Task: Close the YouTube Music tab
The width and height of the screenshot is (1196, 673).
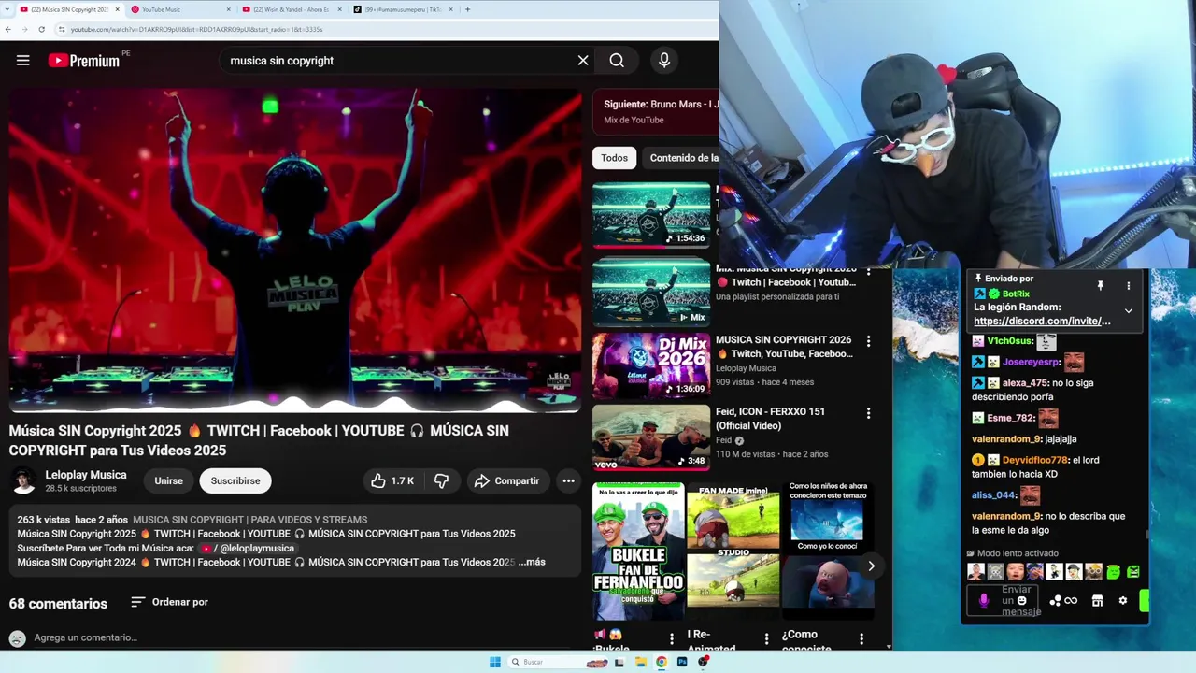Action: point(228,9)
